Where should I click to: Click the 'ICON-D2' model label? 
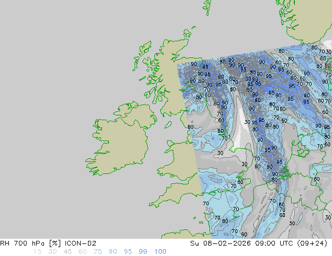[x=81, y=243]
